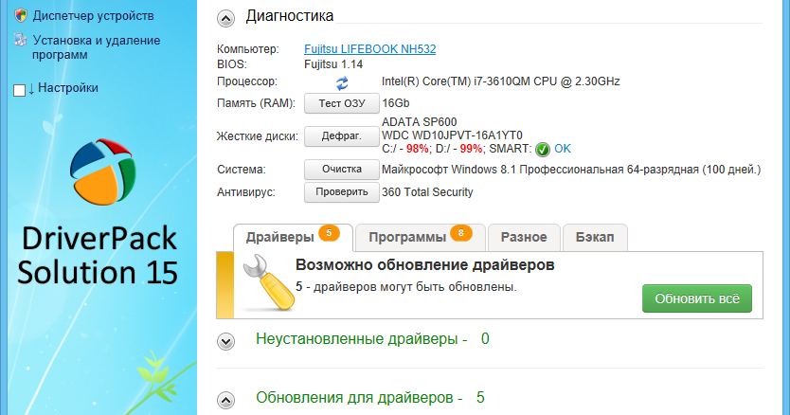Viewport: 790px width, 415px height.
Task: Click the Очистка button
Action: pyautogui.click(x=342, y=170)
